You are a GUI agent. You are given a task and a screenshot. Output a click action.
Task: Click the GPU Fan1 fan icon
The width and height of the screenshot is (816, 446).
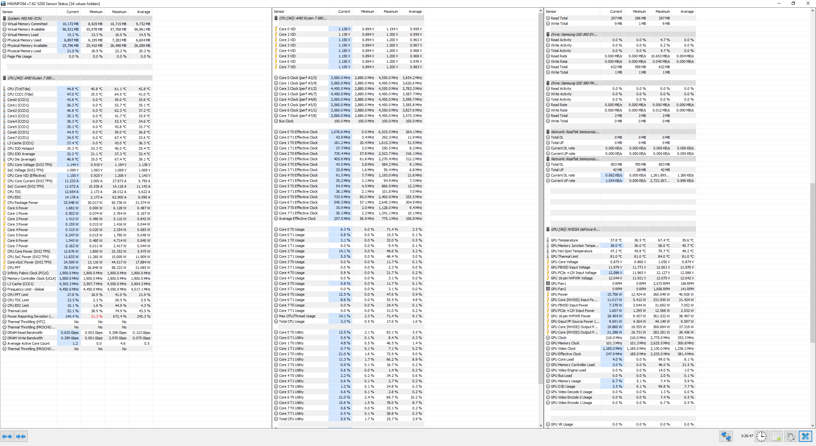click(x=548, y=283)
